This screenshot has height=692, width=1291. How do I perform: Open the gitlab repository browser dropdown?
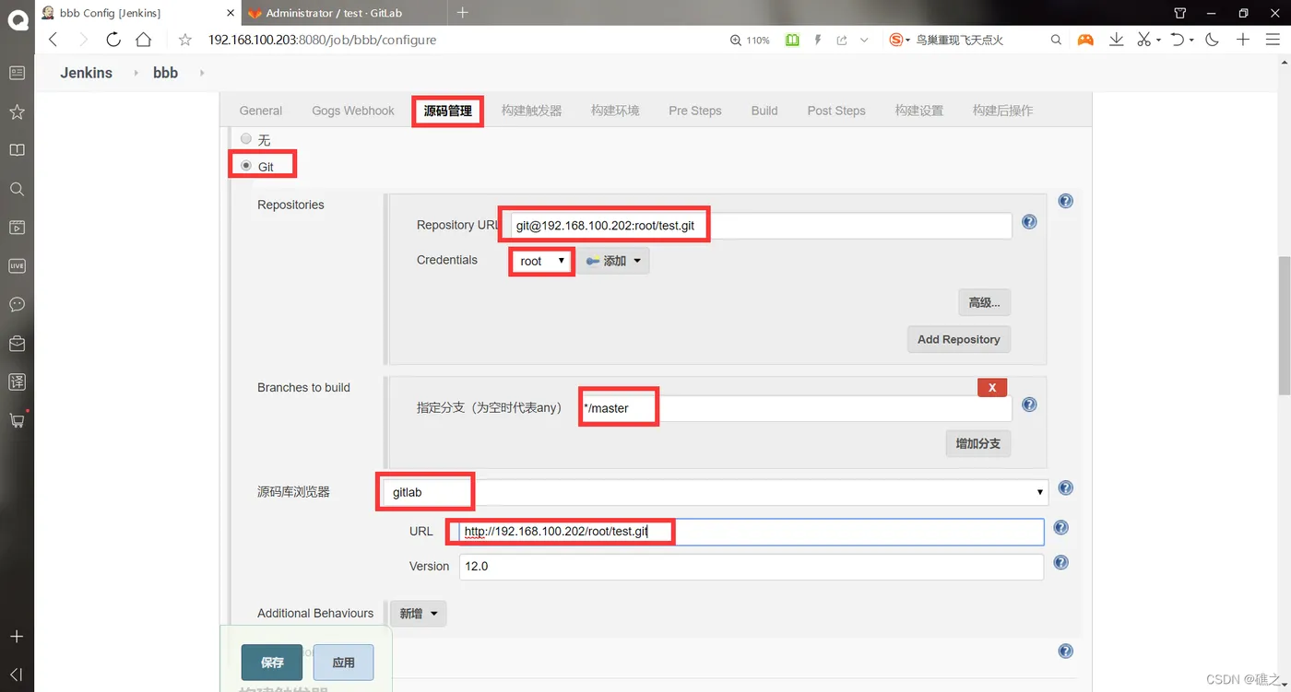click(x=717, y=492)
